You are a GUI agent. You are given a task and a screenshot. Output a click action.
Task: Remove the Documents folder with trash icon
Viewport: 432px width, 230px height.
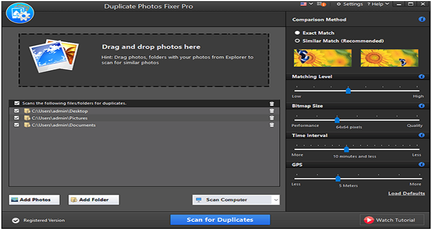point(272,125)
